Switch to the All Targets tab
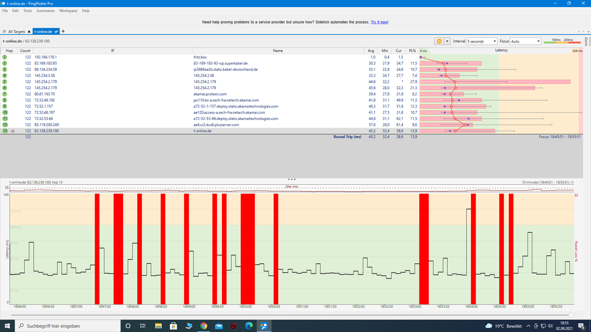This screenshot has width=591, height=332. click(x=15, y=31)
